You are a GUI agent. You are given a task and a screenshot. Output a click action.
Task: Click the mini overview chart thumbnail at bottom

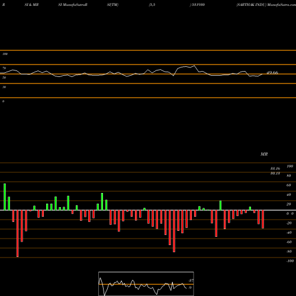[x=146, y=284]
